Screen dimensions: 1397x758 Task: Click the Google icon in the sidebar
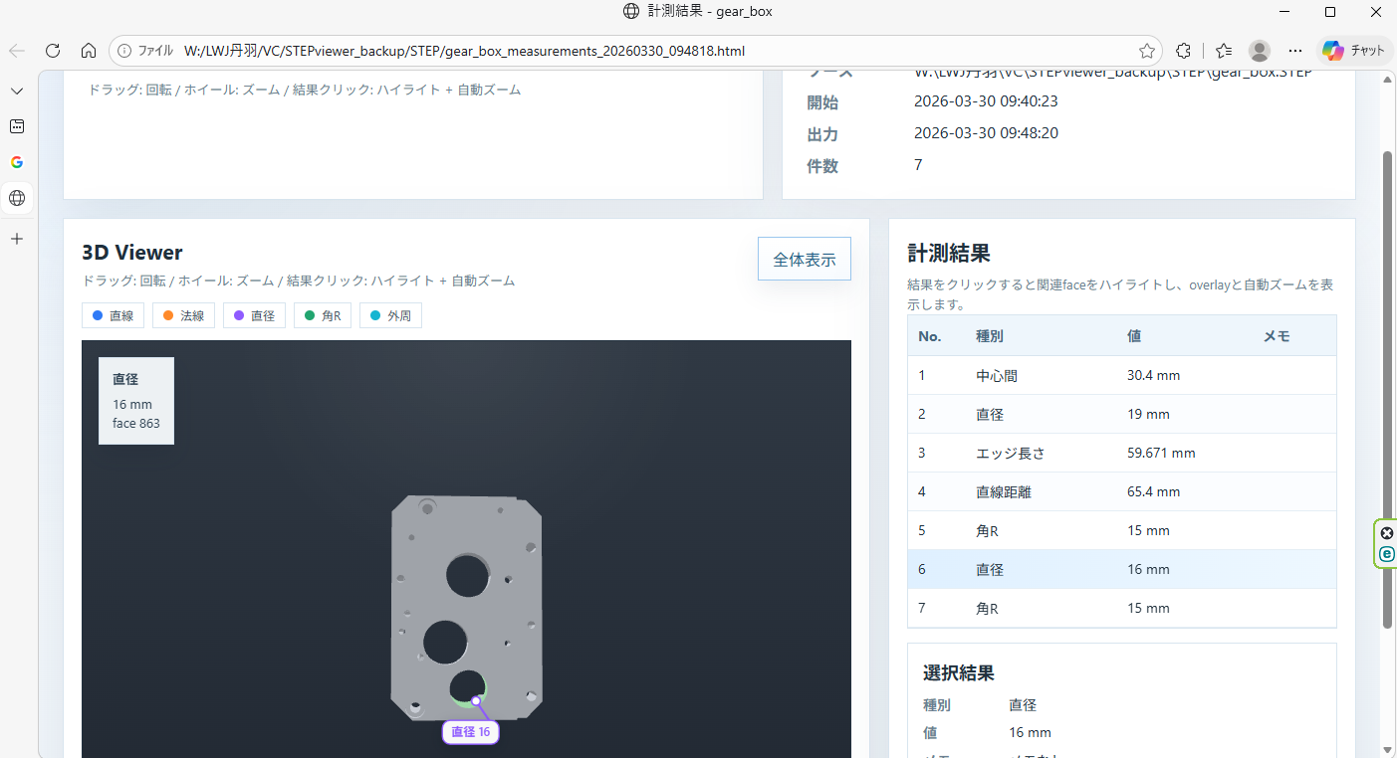tap(17, 161)
